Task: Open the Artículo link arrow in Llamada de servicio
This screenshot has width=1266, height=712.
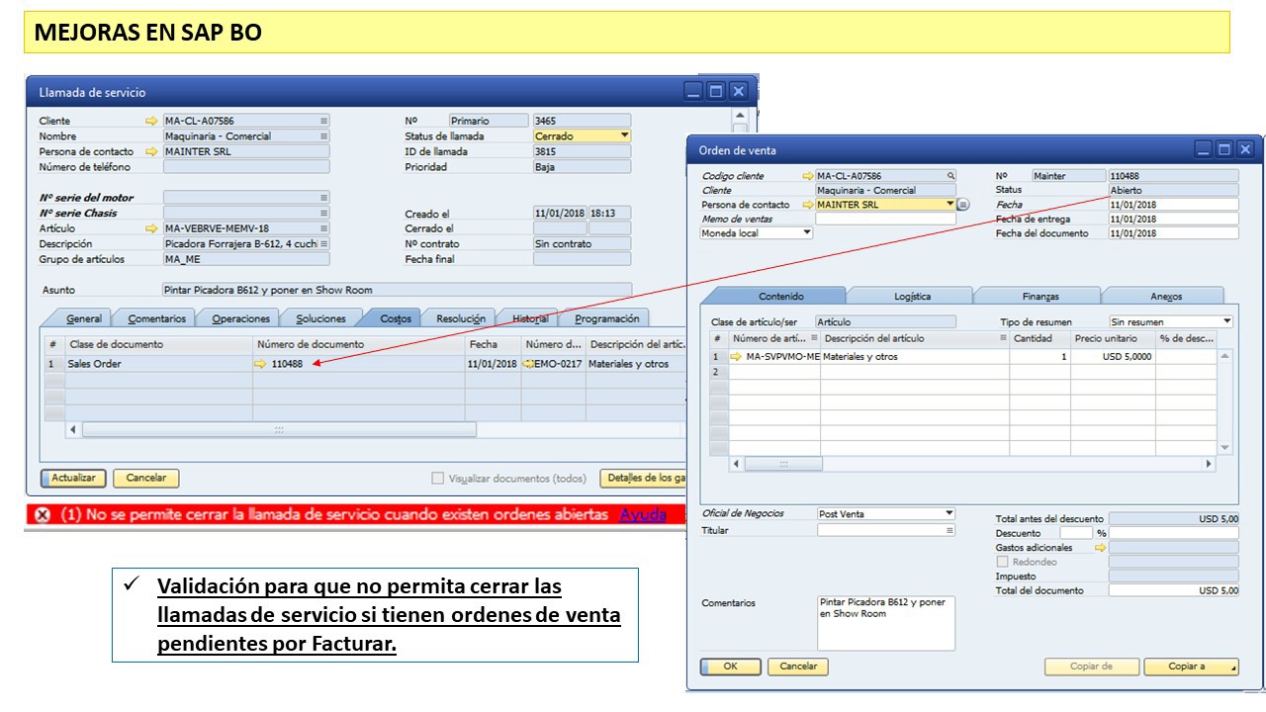Action: click(x=151, y=228)
